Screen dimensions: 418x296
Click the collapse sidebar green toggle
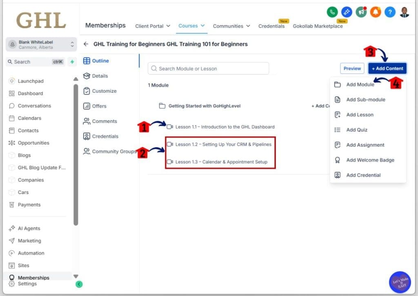79,284
